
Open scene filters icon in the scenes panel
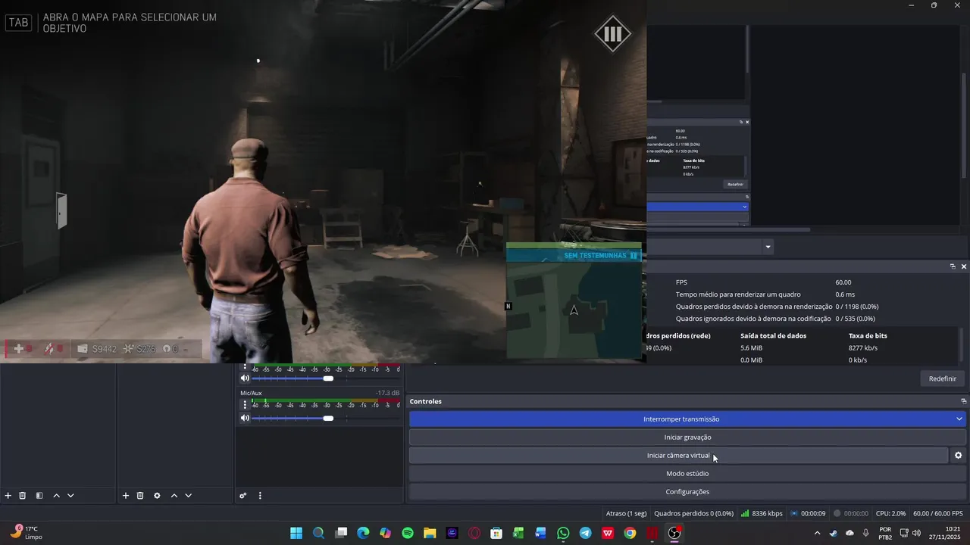click(x=39, y=496)
